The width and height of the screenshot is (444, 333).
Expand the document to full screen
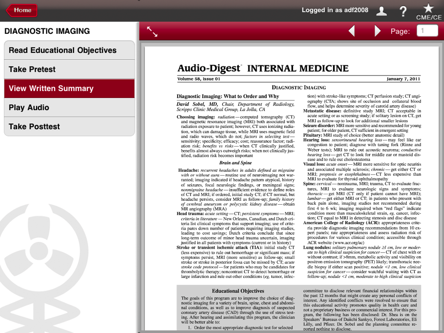point(152,32)
